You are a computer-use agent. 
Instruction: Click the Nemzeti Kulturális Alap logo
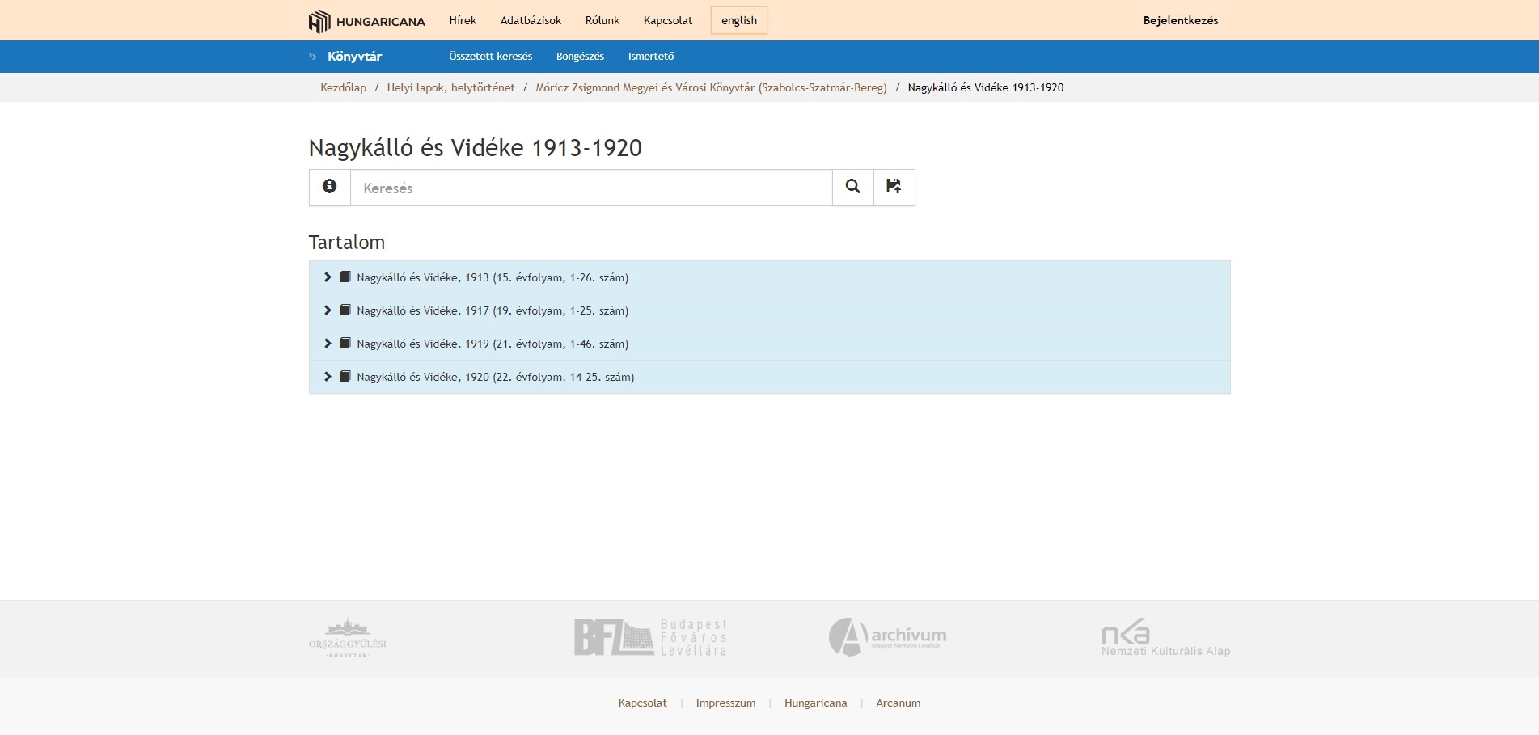(x=1165, y=637)
